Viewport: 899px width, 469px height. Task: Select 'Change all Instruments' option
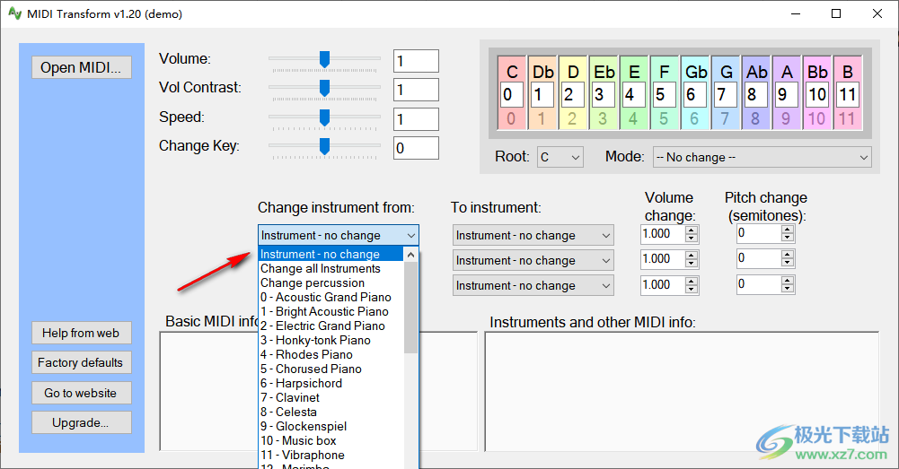pos(331,268)
